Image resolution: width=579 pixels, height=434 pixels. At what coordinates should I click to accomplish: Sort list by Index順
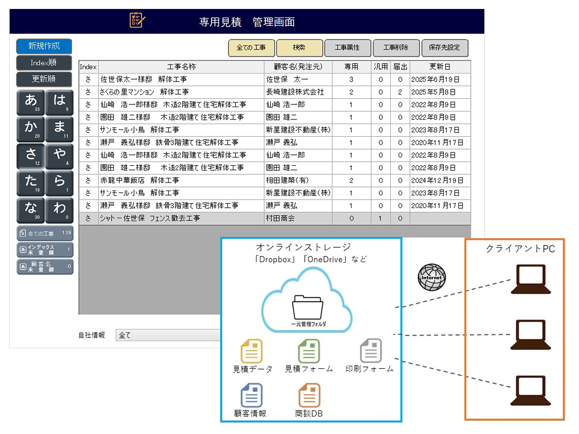[44, 63]
